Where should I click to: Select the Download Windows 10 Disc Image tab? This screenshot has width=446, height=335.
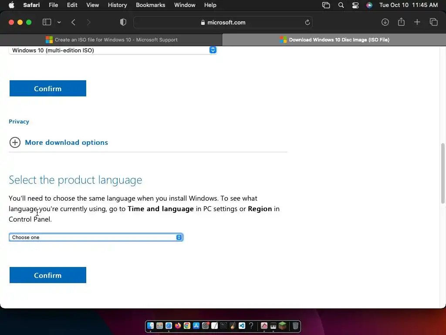334,40
